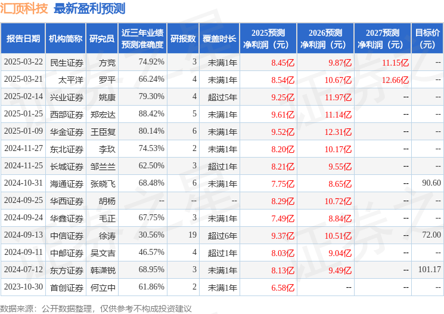This screenshot has height=314, width=444.
Task: Click researcher 邹兰兰
Action: [103, 167]
